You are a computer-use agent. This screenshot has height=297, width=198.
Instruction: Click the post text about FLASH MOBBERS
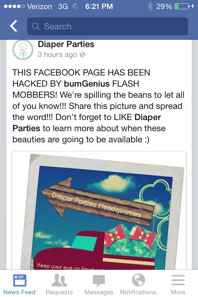(98, 106)
